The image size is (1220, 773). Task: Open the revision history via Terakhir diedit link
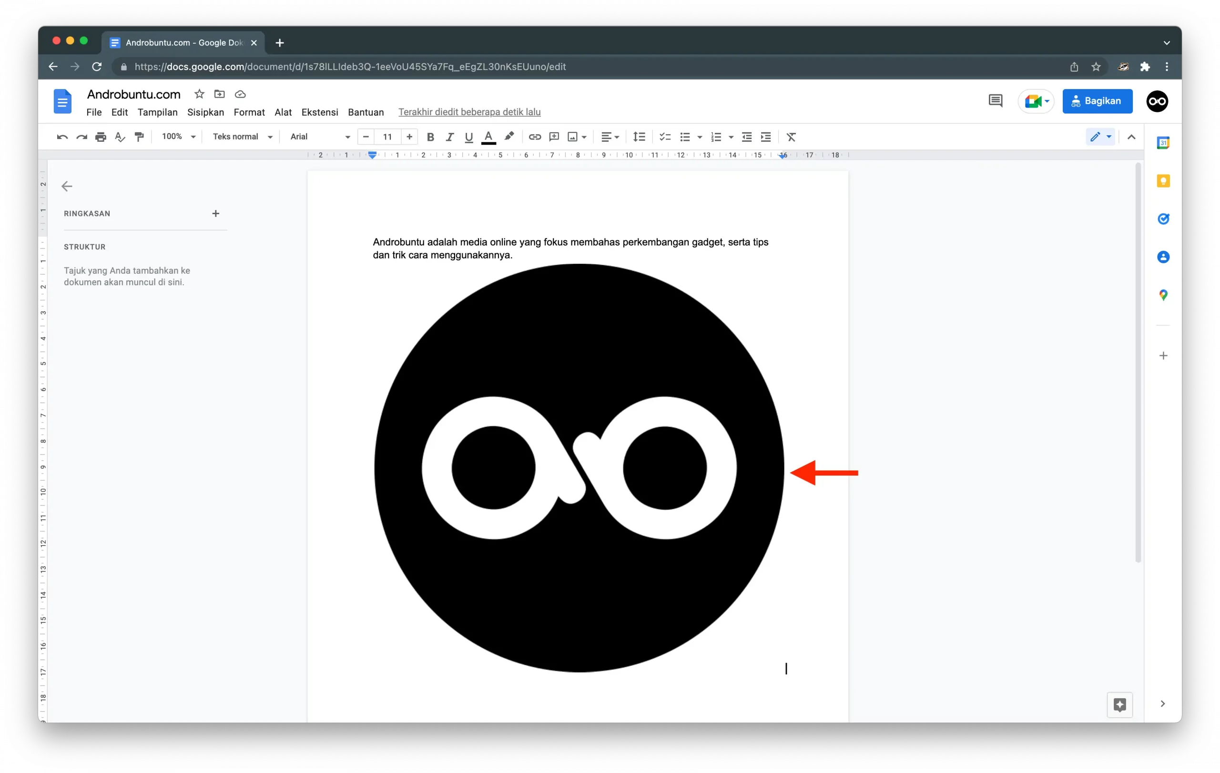point(469,112)
